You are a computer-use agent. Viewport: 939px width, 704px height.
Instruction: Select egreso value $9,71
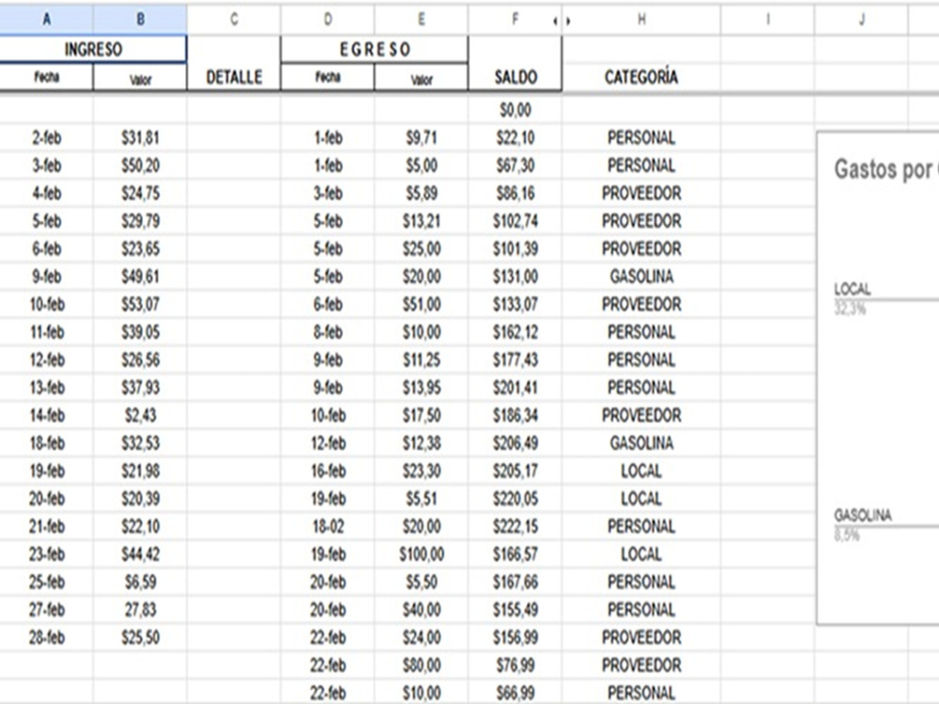point(421,138)
